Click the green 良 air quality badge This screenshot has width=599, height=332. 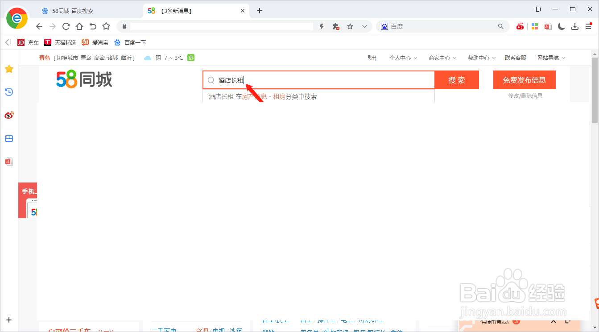191,58
